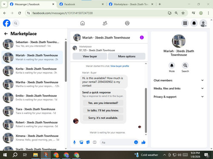
Task: Go to the Home feed icon
Action: tap(83, 23)
